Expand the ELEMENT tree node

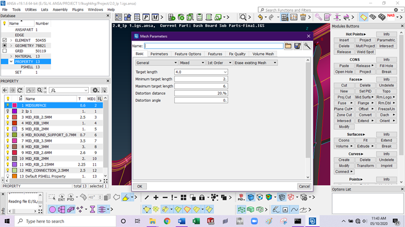(11, 40)
